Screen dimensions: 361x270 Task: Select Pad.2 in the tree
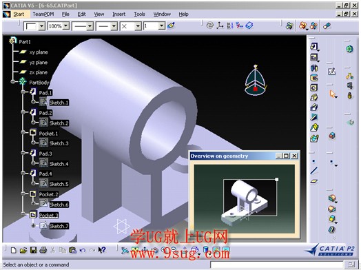[x=45, y=113]
